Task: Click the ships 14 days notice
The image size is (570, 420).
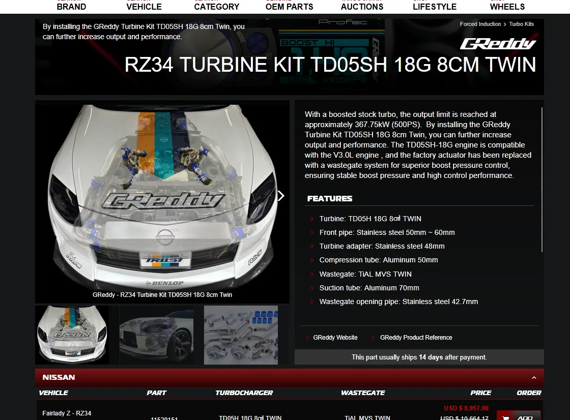Action: (419, 357)
